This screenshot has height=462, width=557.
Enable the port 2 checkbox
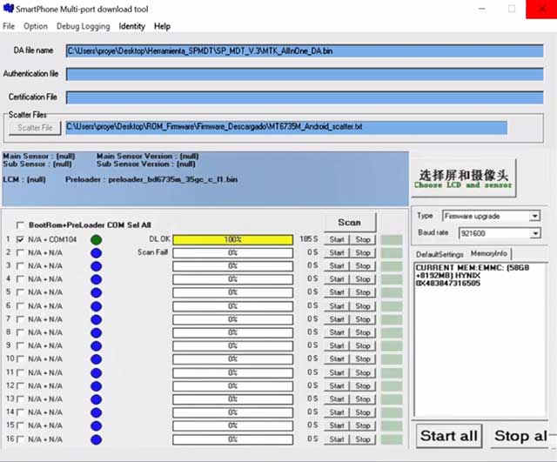pos(20,253)
